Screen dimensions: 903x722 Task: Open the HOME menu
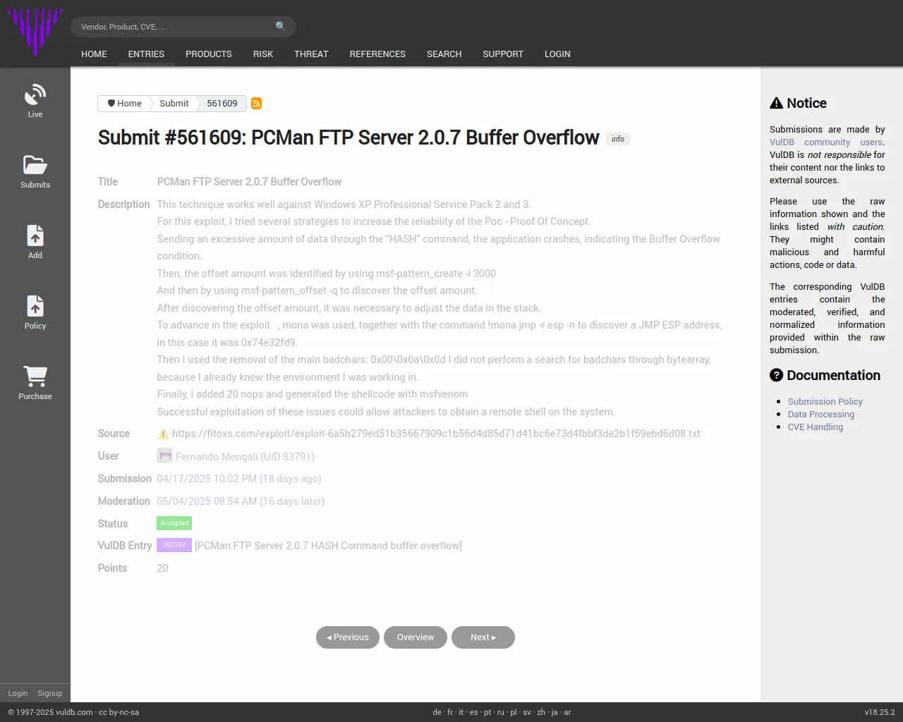coord(94,54)
